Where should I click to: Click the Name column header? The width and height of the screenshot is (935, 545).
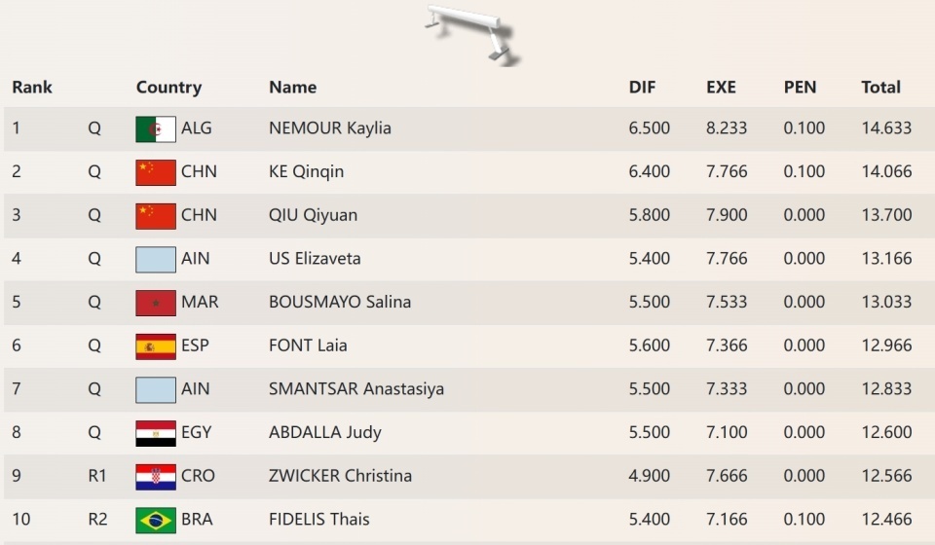point(292,88)
